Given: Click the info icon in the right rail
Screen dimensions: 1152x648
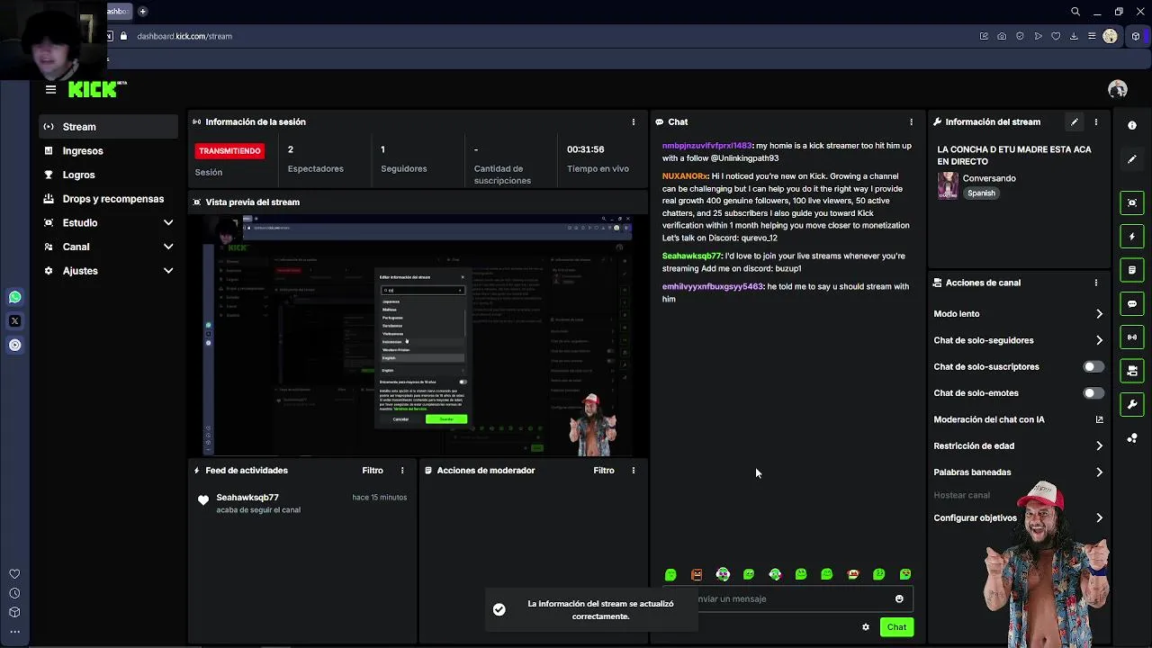Looking at the screenshot, I should point(1132,125).
